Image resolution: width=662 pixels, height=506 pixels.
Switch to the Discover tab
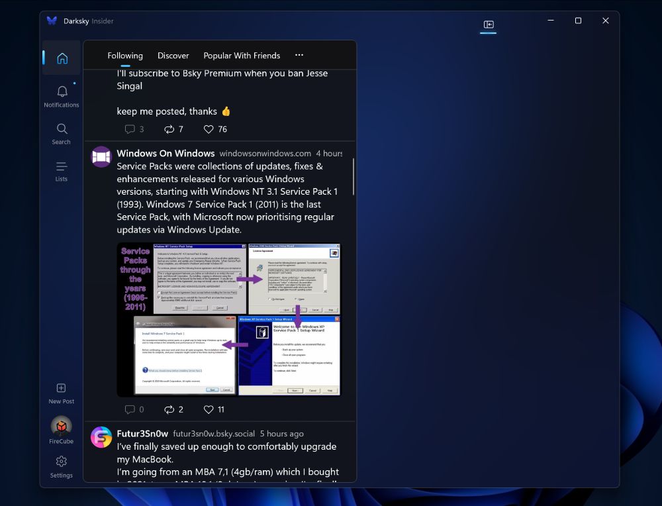point(173,56)
